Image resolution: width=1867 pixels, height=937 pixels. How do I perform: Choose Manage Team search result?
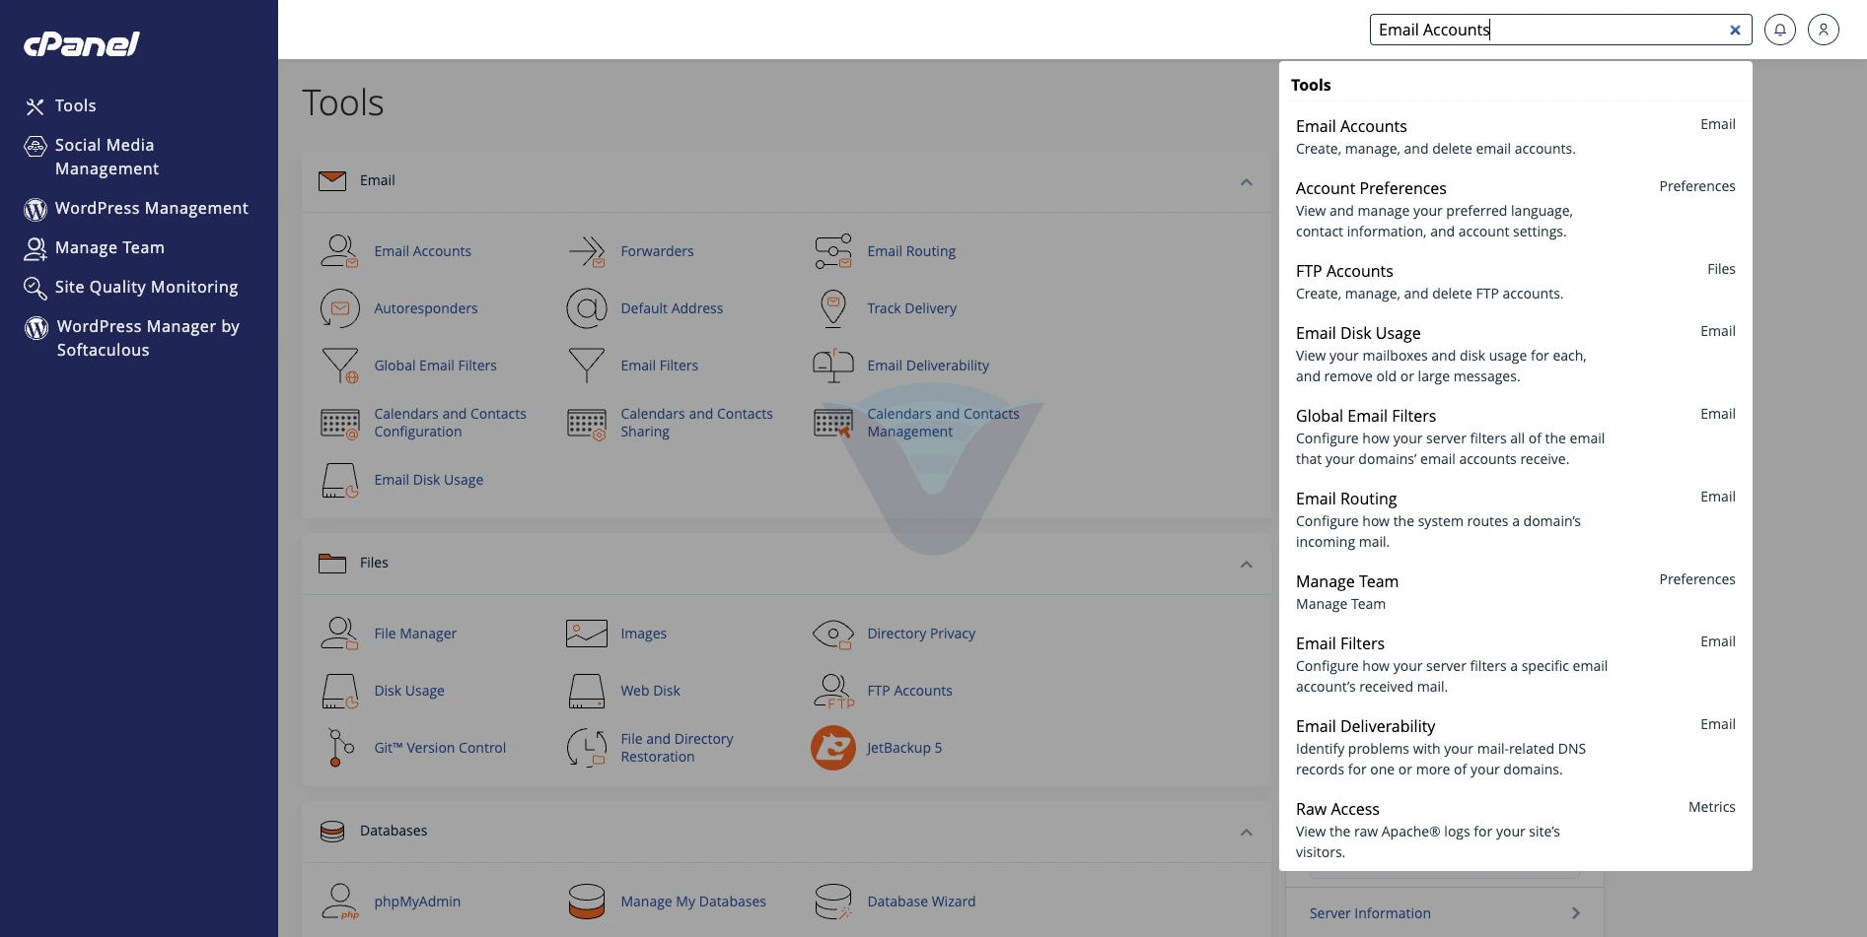click(x=1515, y=592)
